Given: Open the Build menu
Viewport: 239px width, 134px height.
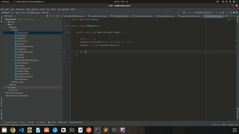Looking at the screenshot, I should (x=43, y=9).
